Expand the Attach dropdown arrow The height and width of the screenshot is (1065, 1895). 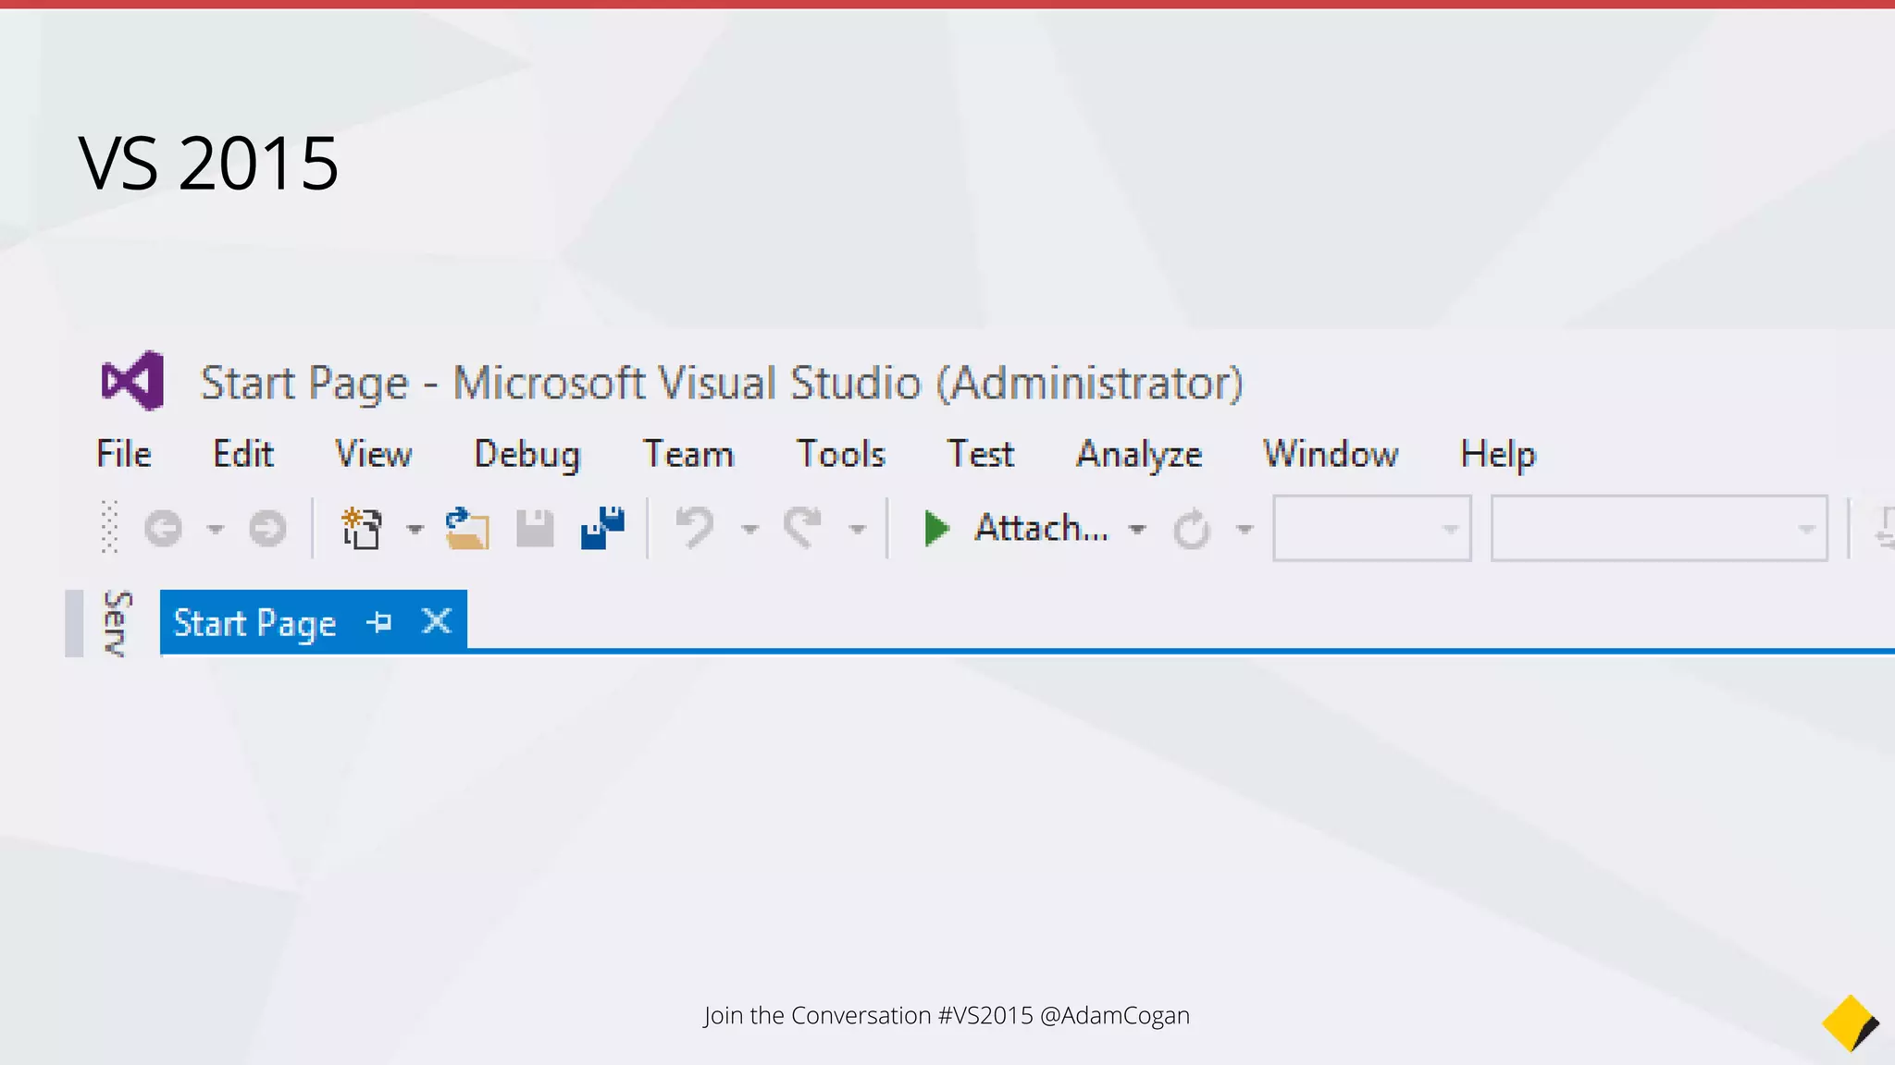pyautogui.click(x=1137, y=530)
